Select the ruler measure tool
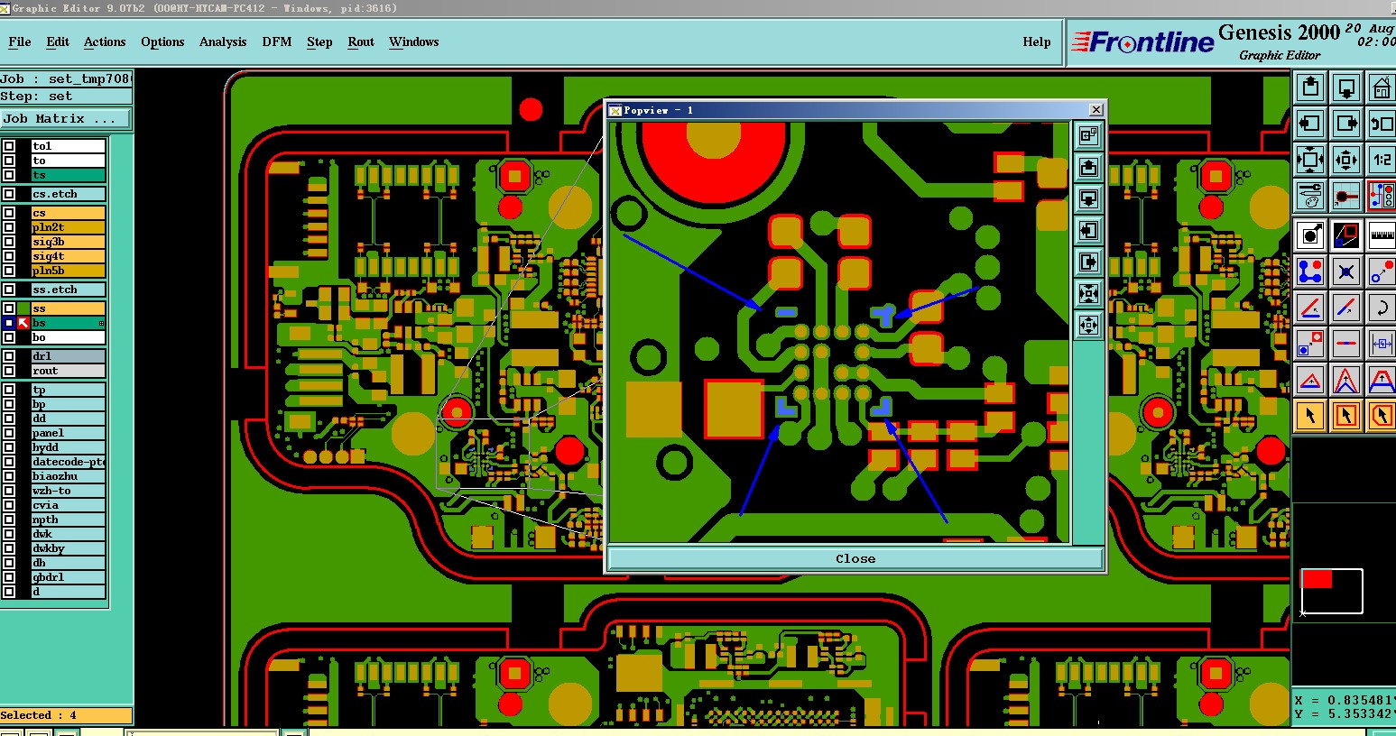 tap(1382, 235)
